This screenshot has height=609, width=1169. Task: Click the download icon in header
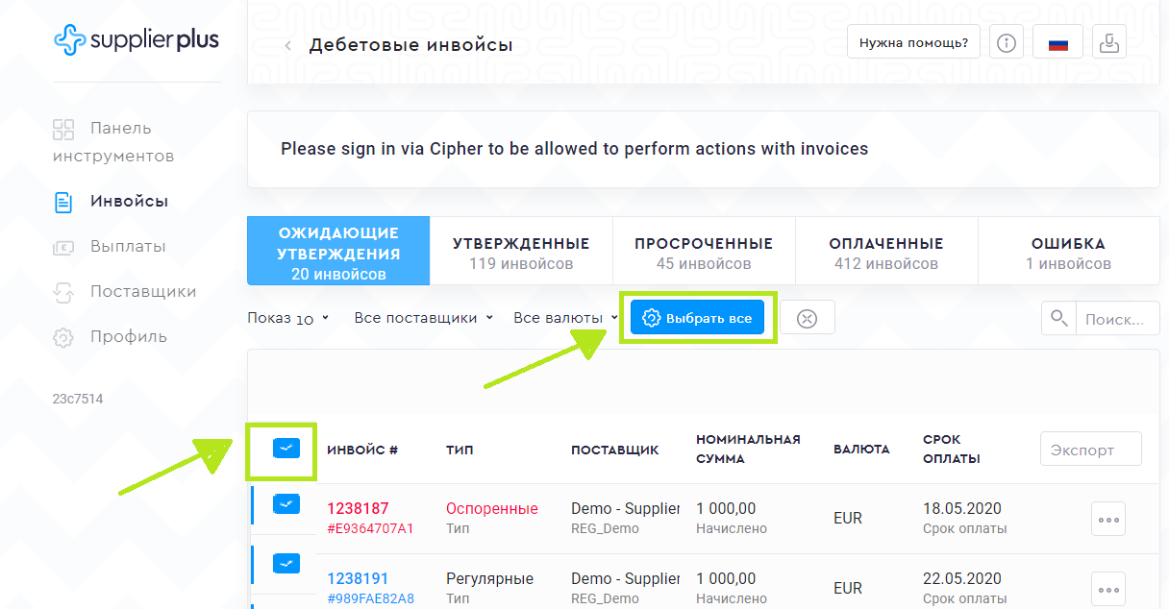[x=1110, y=43]
